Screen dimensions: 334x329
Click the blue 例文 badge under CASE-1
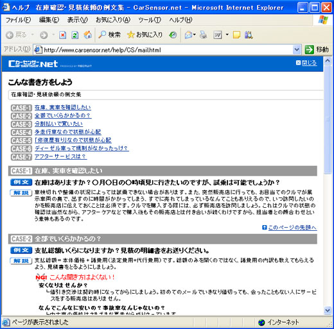[21, 182]
